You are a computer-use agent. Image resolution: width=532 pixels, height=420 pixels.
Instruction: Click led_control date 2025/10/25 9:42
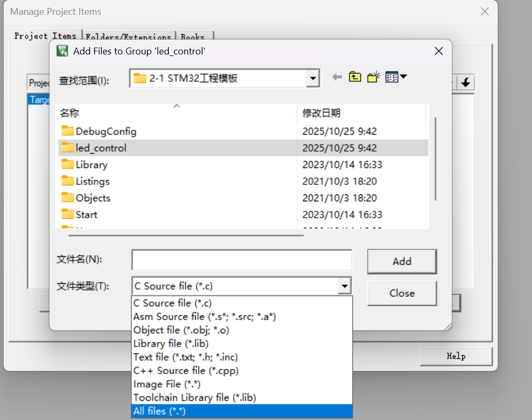click(x=340, y=148)
